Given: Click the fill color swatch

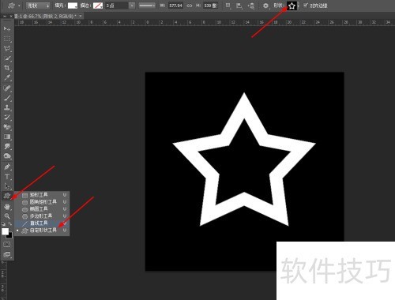Looking at the screenshot, I should [x=73, y=6].
